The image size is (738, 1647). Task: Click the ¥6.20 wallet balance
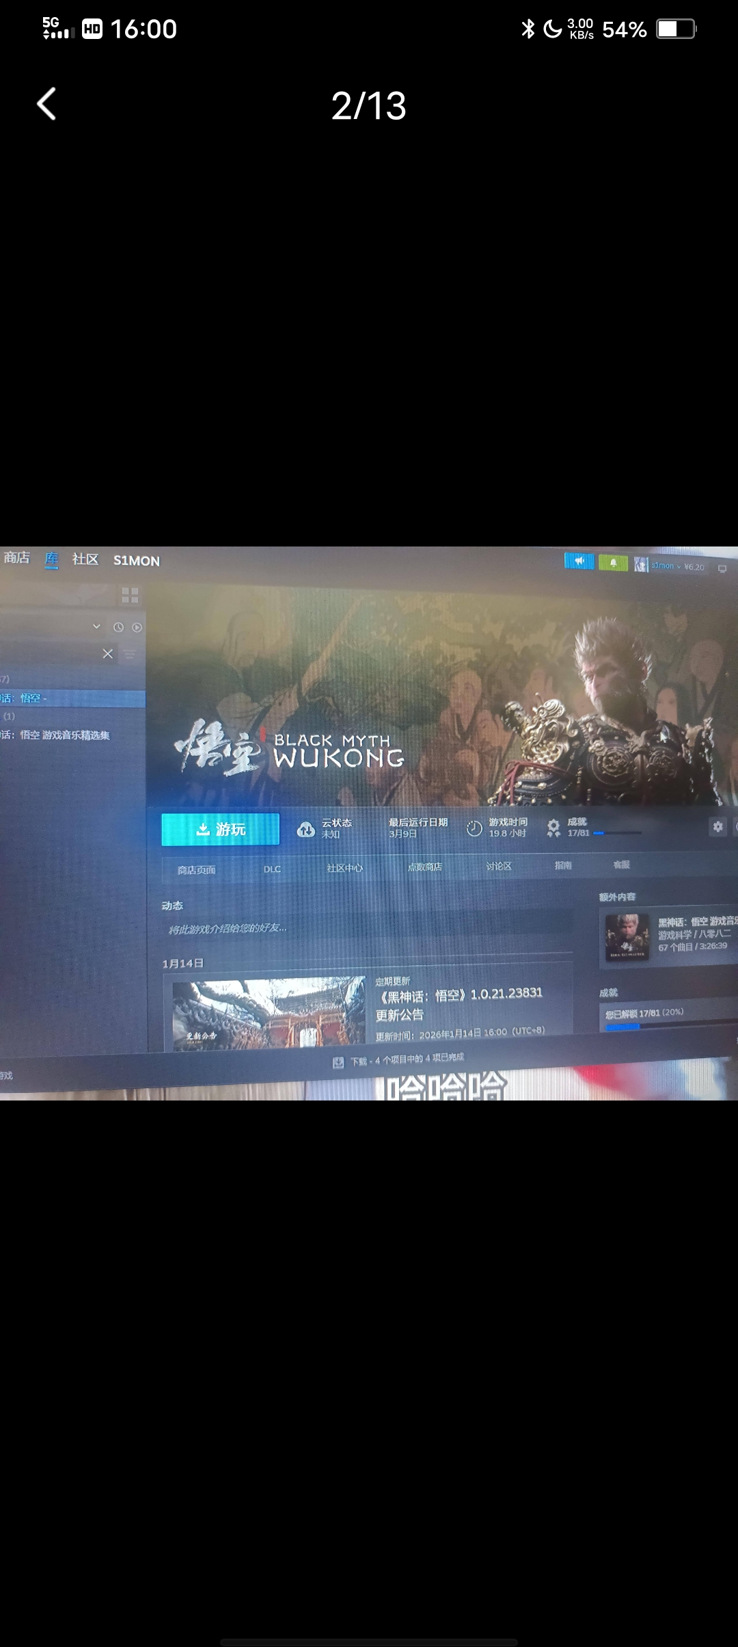(x=694, y=567)
